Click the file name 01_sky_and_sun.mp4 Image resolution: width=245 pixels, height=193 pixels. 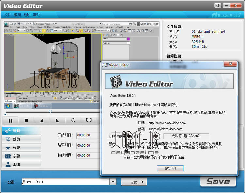click(208, 32)
